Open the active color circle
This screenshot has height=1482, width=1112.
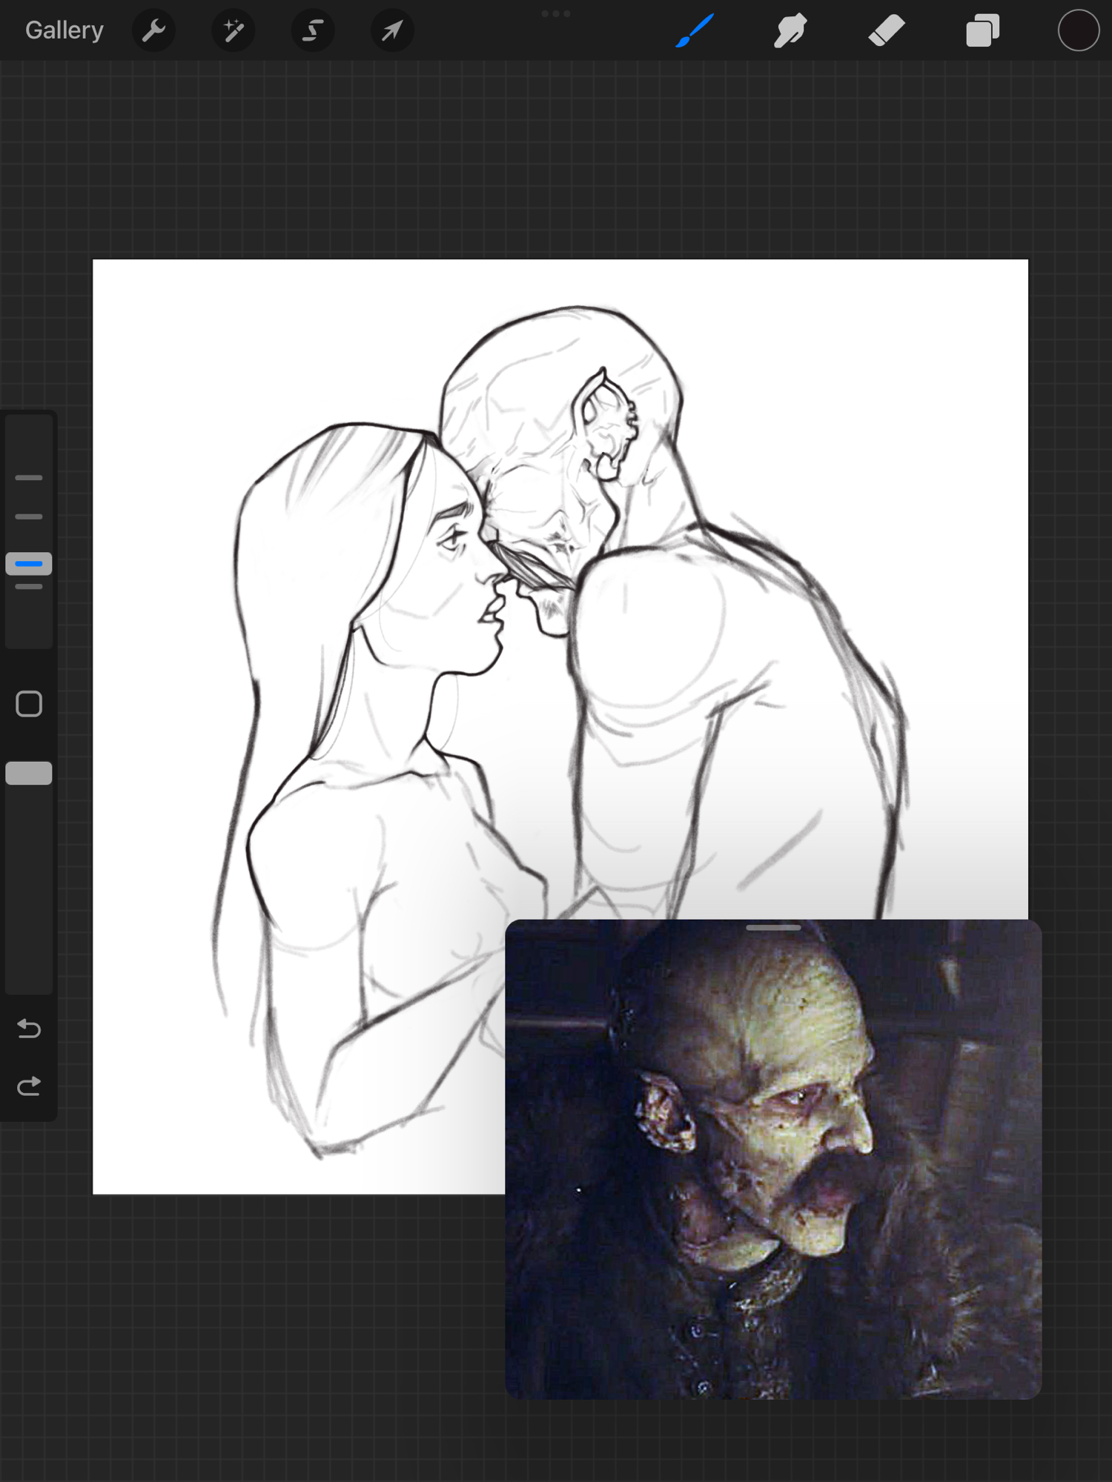click(1078, 31)
